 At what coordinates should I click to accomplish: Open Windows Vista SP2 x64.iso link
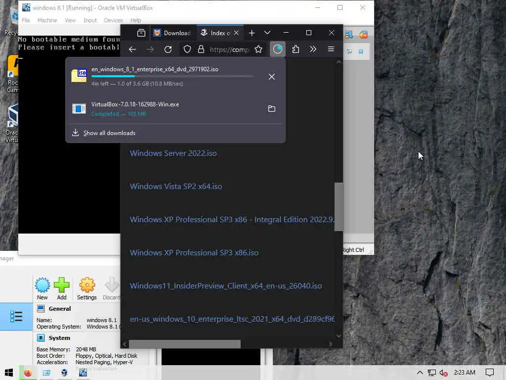click(x=176, y=187)
